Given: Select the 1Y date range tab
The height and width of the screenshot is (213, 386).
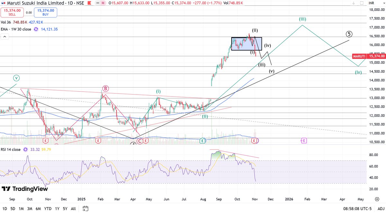Looking at the screenshot, I should (56, 209).
